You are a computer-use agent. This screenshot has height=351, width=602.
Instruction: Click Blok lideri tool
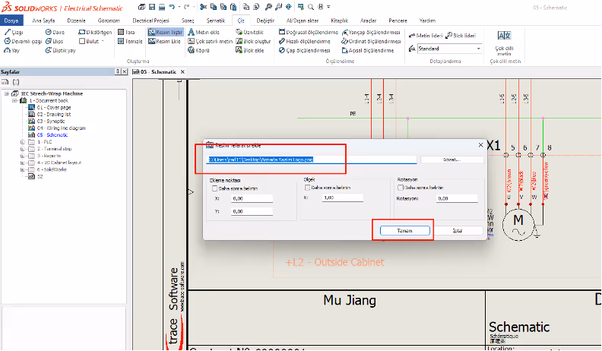point(461,35)
